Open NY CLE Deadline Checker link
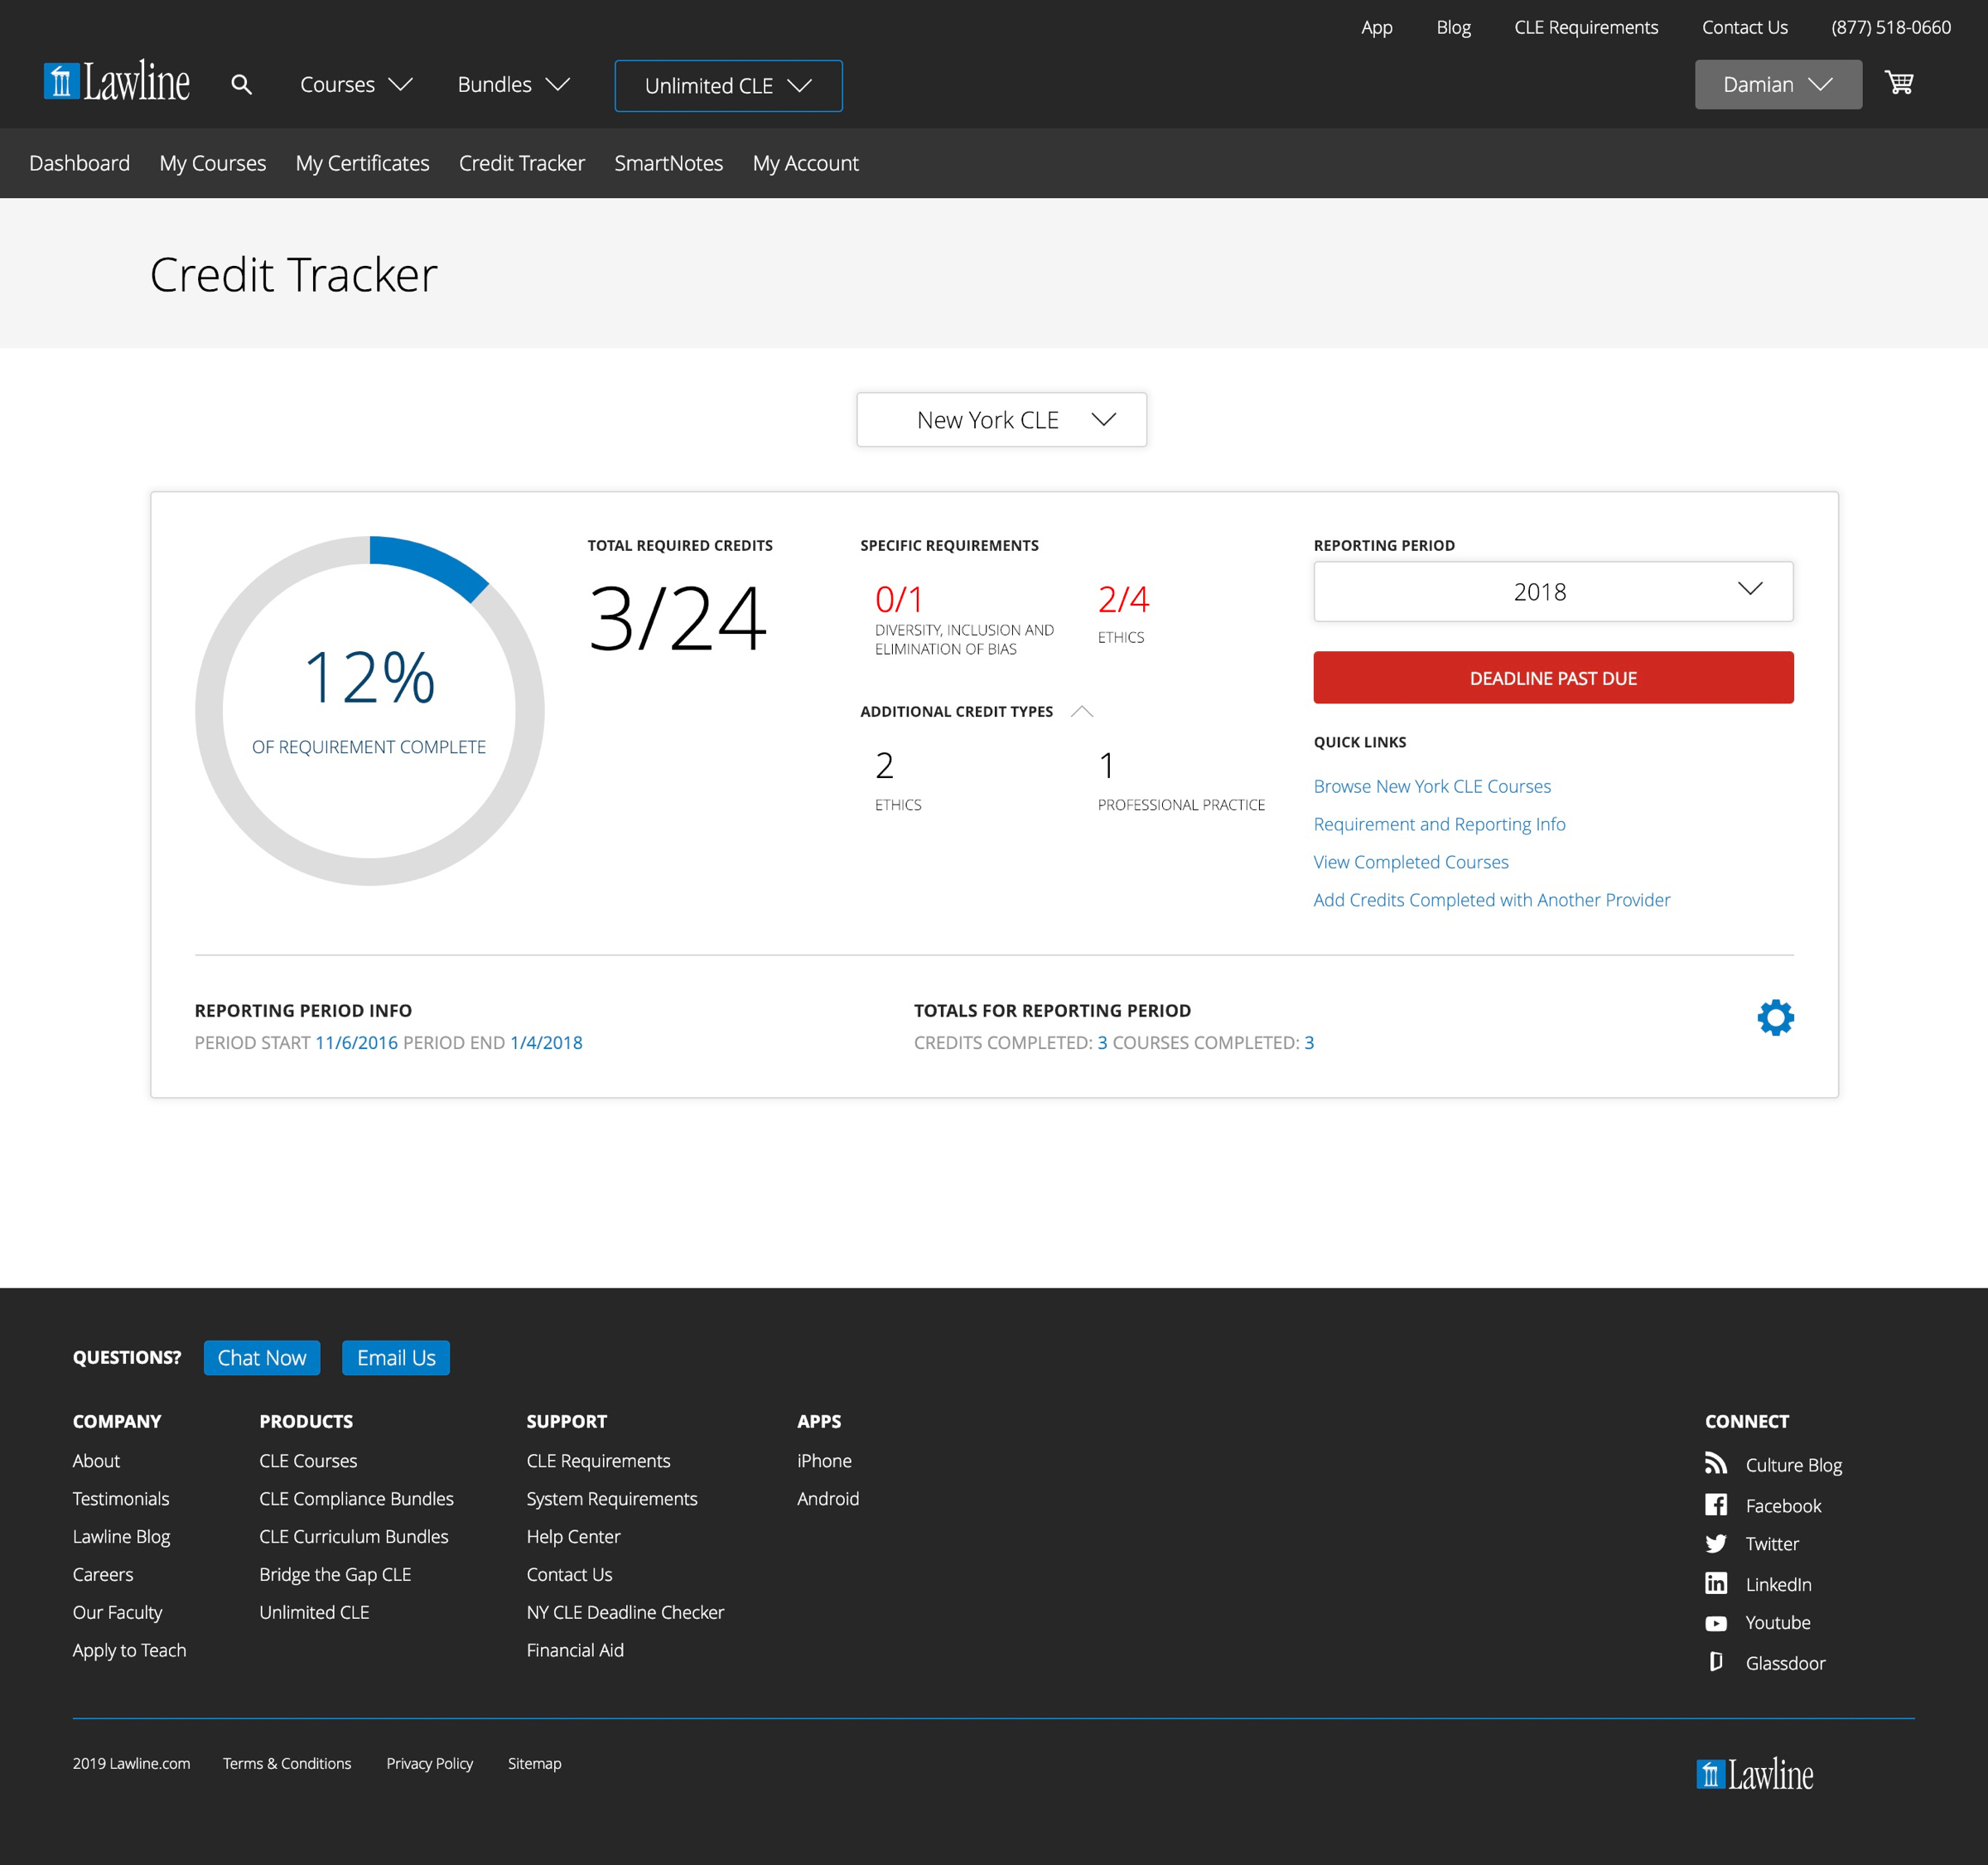This screenshot has width=1988, height=1865. [625, 1612]
